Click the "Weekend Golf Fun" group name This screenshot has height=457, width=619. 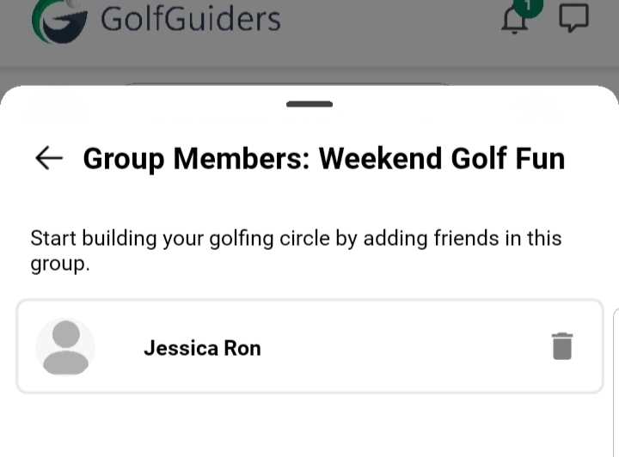pos(442,159)
